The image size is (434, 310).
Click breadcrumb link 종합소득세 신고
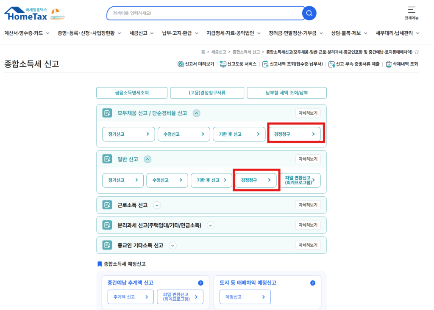(246, 52)
